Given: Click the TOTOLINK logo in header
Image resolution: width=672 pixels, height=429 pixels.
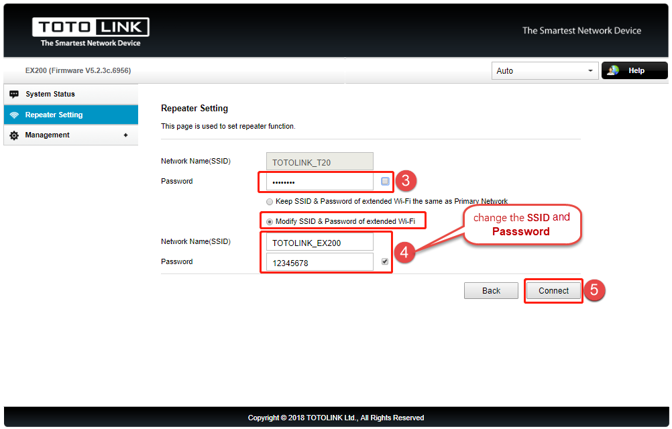Looking at the screenshot, I should pyautogui.click(x=91, y=32).
